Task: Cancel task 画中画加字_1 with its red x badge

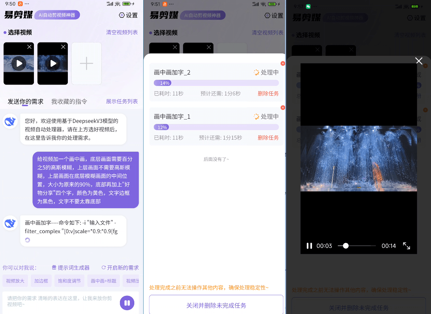Action: (283, 108)
